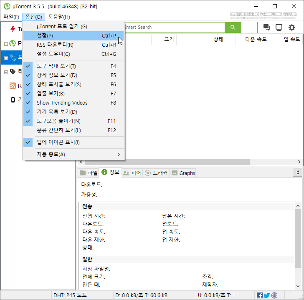Screen dimensions: 304x300
Task: Choose RSS 다운로더(R) menu entry
Action: [73, 45]
